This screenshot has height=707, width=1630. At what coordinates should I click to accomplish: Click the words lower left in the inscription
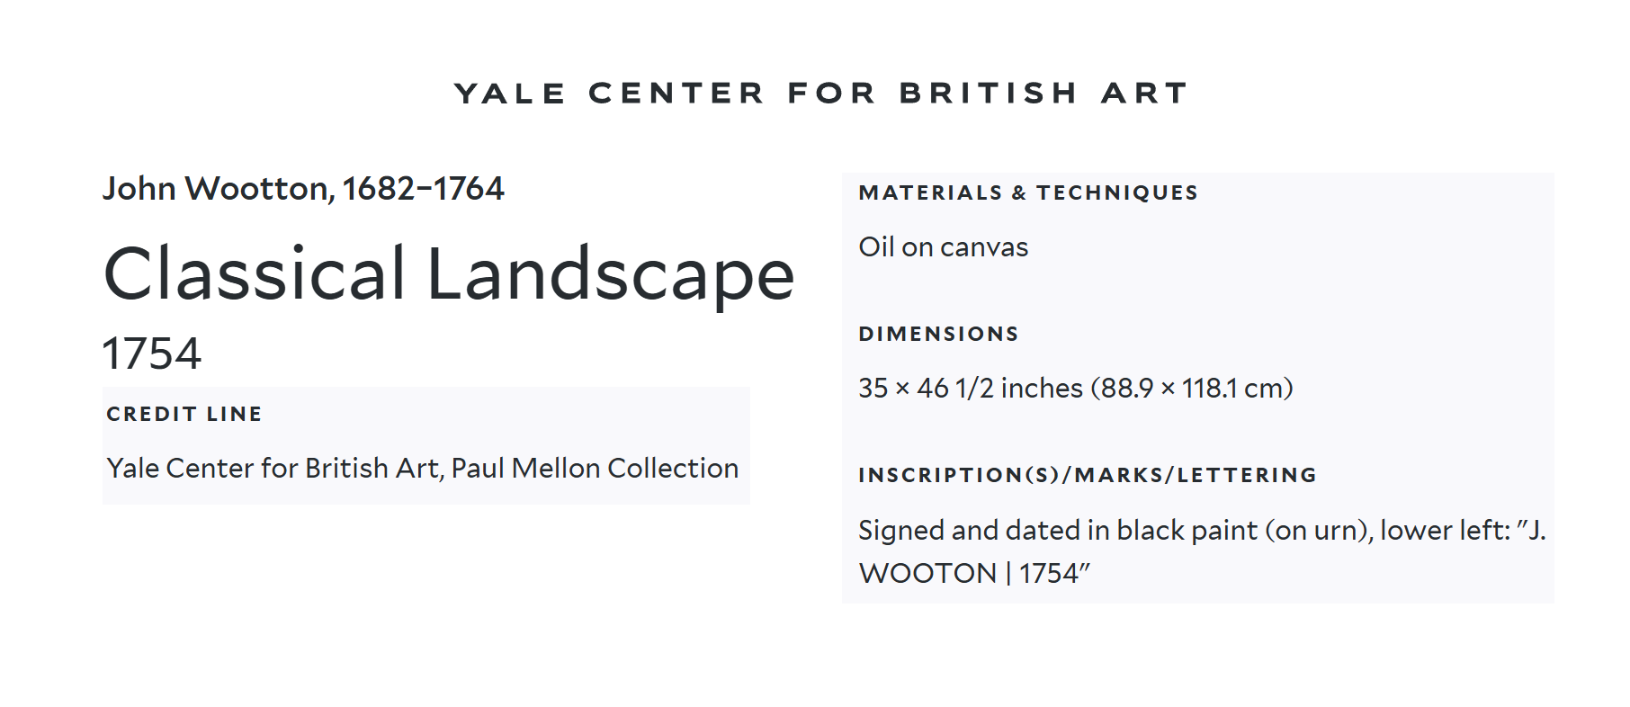[1441, 531]
